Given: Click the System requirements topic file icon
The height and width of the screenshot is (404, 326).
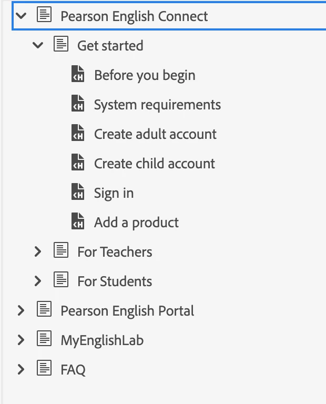Looking at the screenshot, I should [78, 105].
